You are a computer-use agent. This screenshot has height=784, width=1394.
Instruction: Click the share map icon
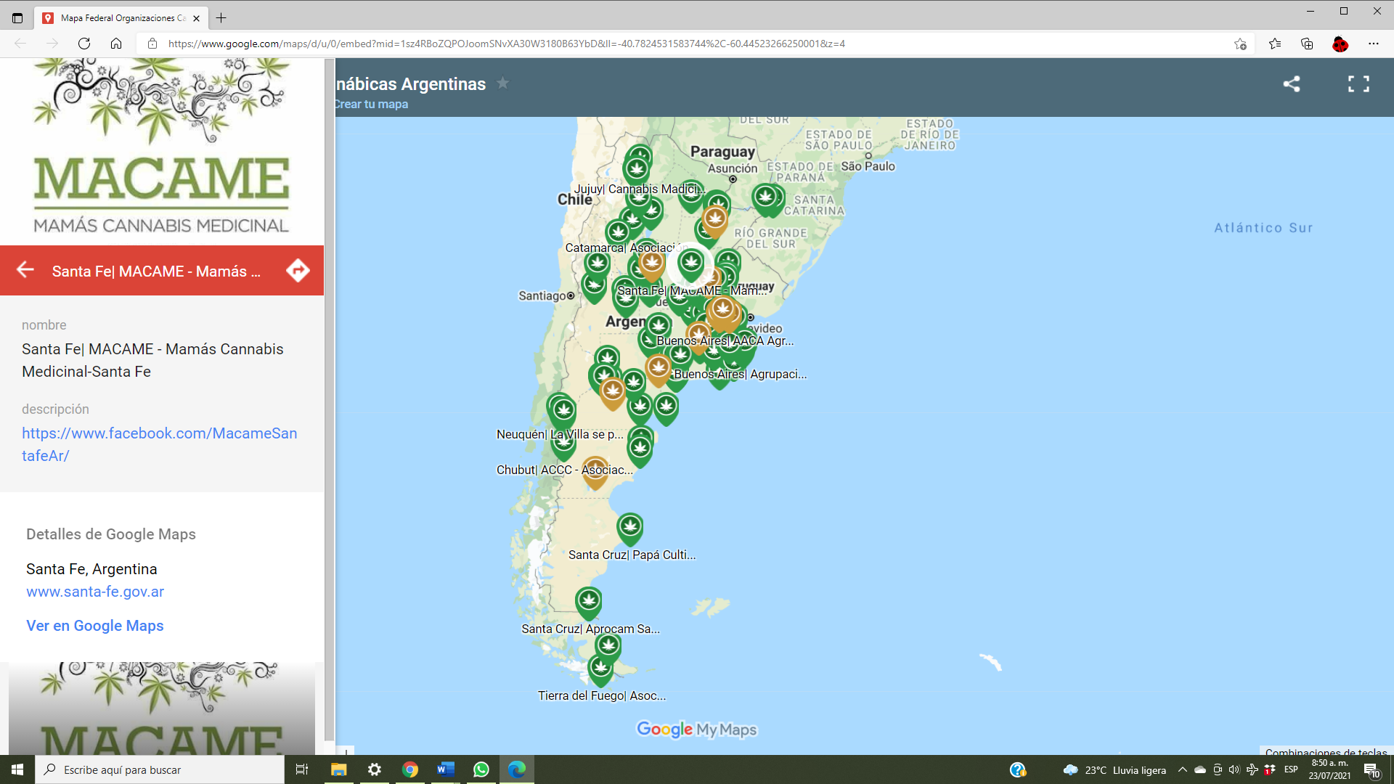pyautogui.click(x=1291, y=84)
